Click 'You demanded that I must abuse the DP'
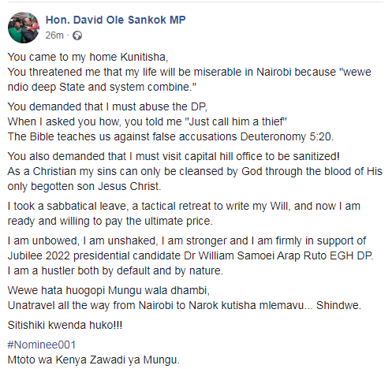392x369 pixels. (107, 106)
